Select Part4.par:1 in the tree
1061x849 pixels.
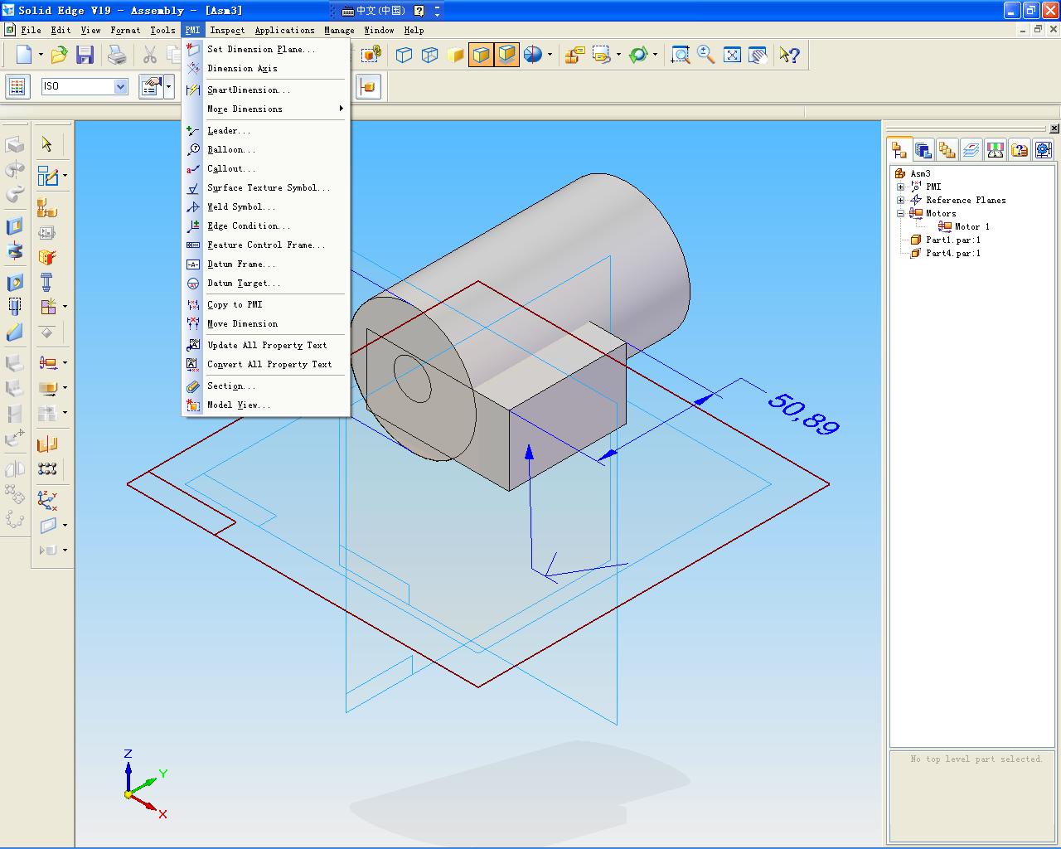click(x=946, y=253)
